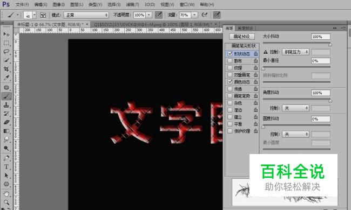Screen dimensions: 351x210
Task: Select the Horizontal Type tool
Action: tap(6, 167)
